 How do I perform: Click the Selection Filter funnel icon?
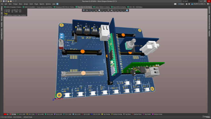(x=84, y=10)
